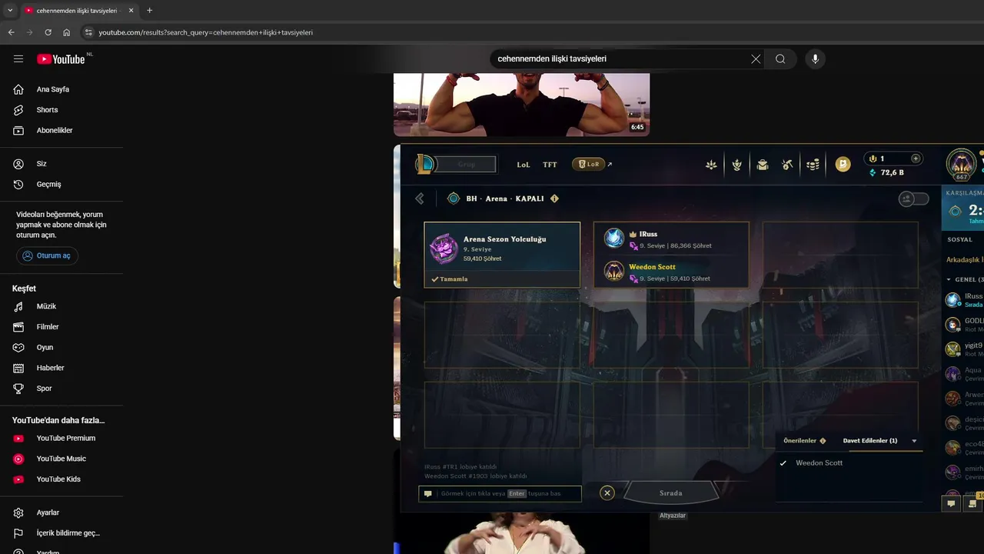Click the browser address bar URL
Image resolution: width=984 pixels, height=554 pixels.
[x=205, y=32]
